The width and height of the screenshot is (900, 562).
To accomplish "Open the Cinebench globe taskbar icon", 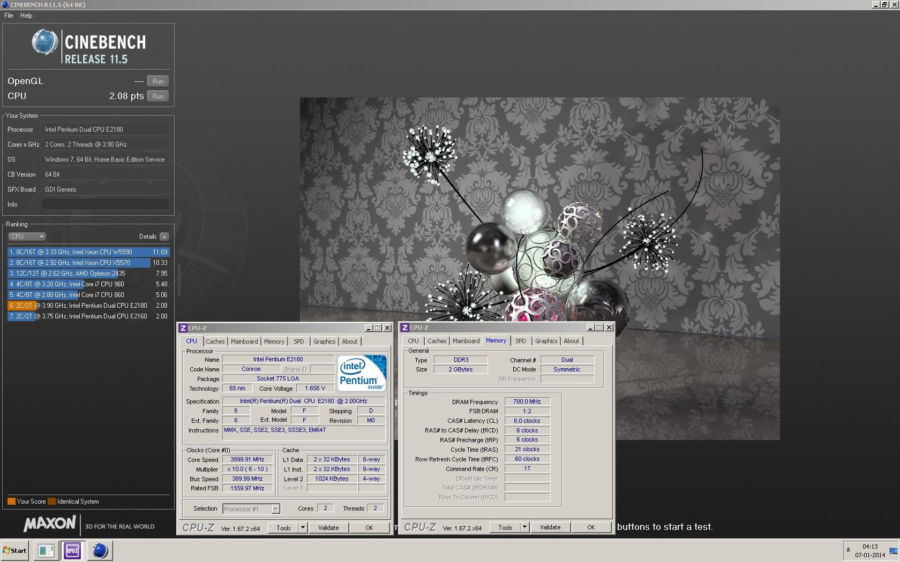I will point(100,550).
